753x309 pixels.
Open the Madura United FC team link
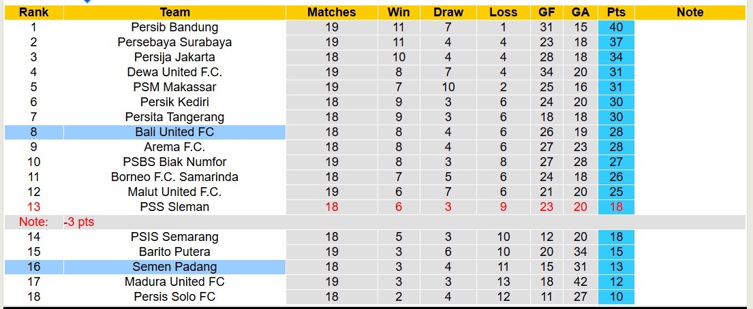coord(174,282)
